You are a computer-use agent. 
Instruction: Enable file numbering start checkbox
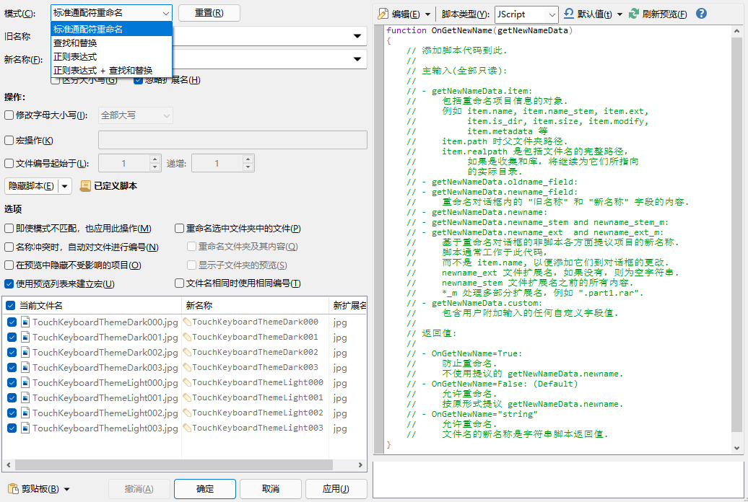[9, 164]
